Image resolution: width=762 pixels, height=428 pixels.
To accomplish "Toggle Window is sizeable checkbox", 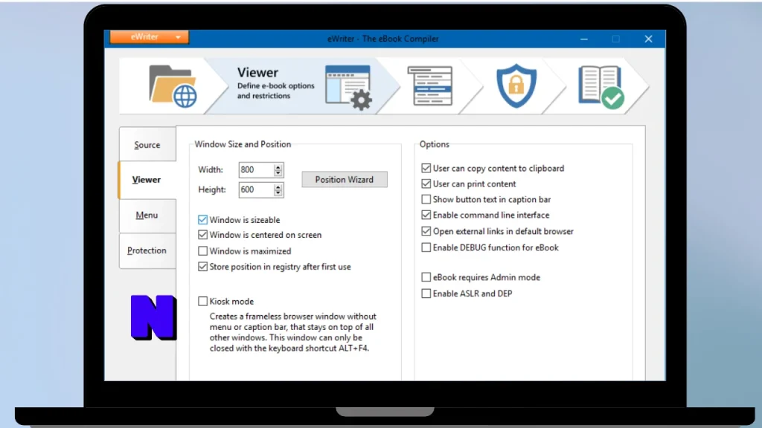I will 202,220.
